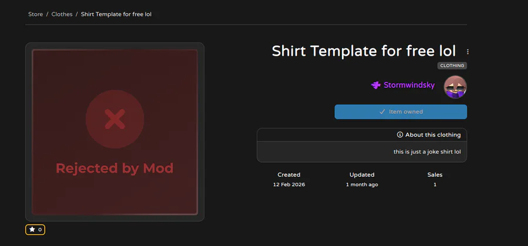Click the About this clothing header
This screenshot has height=246, width=528.
coord(432,135)
